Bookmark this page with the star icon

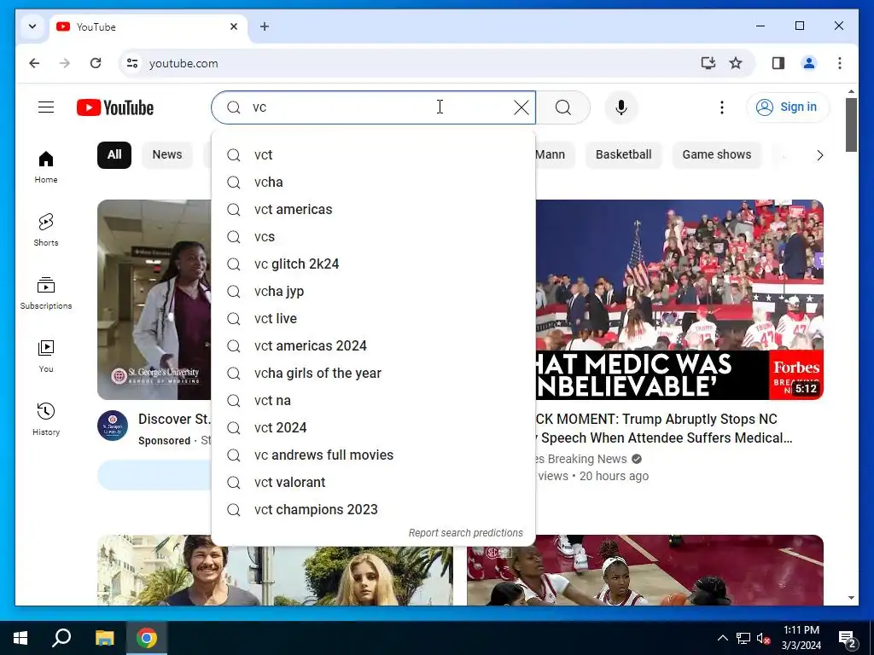click(736, 63)
